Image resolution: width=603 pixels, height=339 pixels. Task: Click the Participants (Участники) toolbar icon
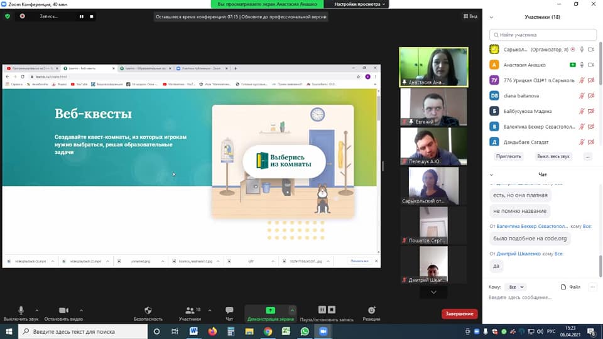pos(189,311)
